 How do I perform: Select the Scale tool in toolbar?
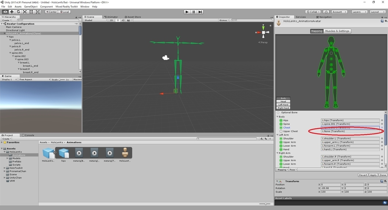tap(25, 12)
